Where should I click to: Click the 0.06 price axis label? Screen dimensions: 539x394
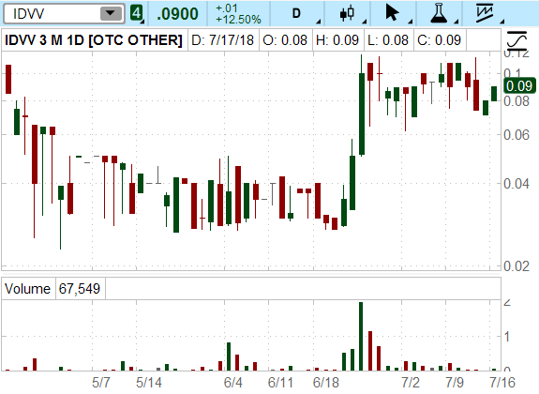click(517, 135)
